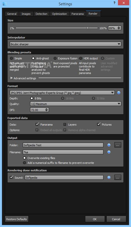
Task: Close the Settings window
Action: click(x=124, y=3)
